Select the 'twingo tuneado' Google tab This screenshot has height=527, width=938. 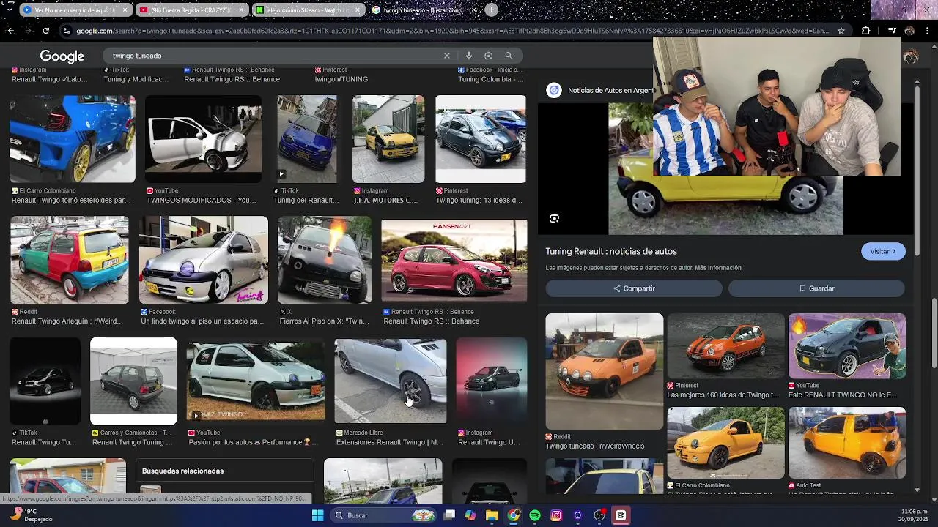(x=420, y=10)
